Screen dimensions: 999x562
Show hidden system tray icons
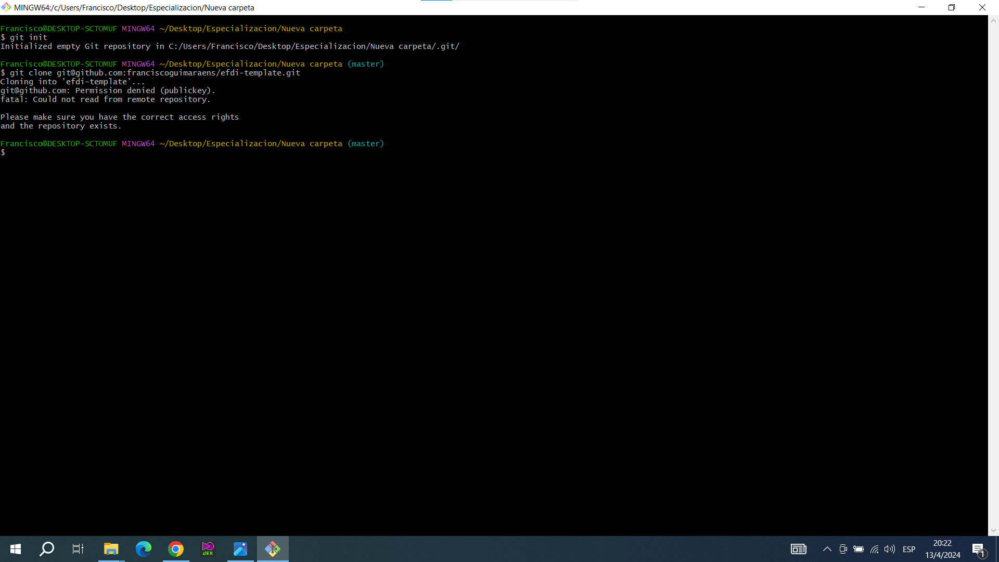[x=827, y=549]
